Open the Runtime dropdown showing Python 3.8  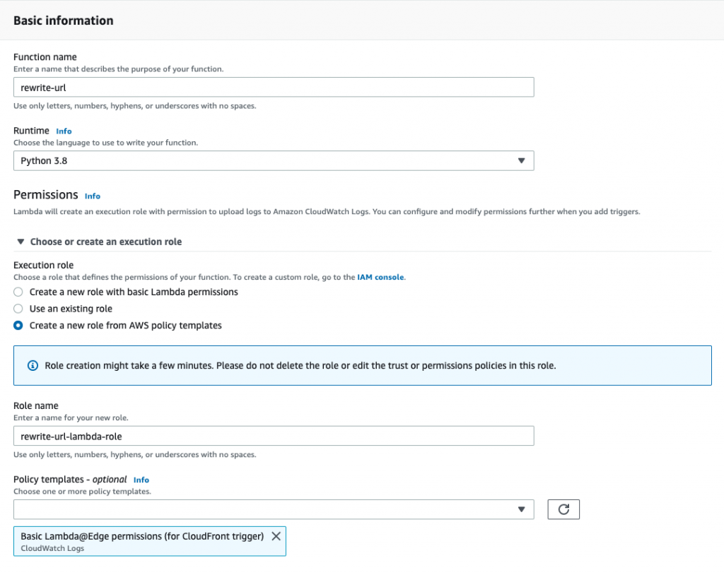273,160
